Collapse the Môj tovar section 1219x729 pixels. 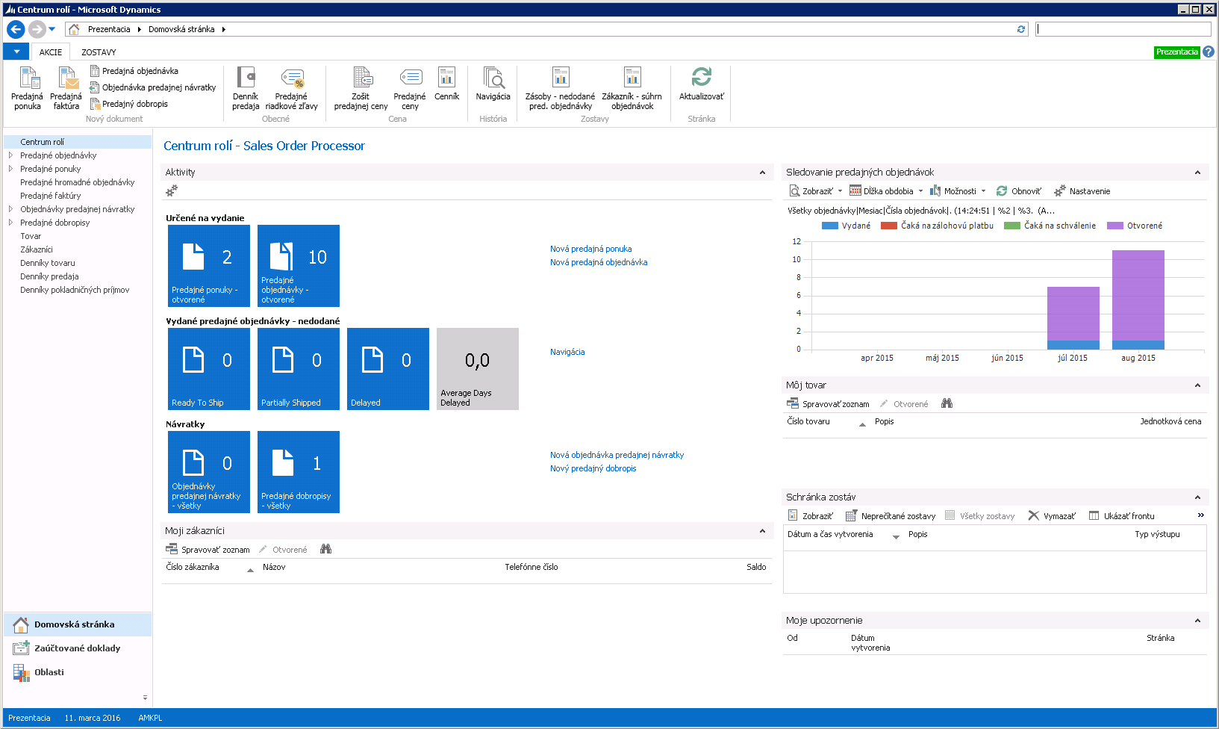[1197, 385]
